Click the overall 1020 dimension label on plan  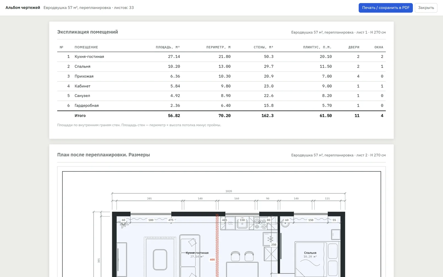point(229,191)
